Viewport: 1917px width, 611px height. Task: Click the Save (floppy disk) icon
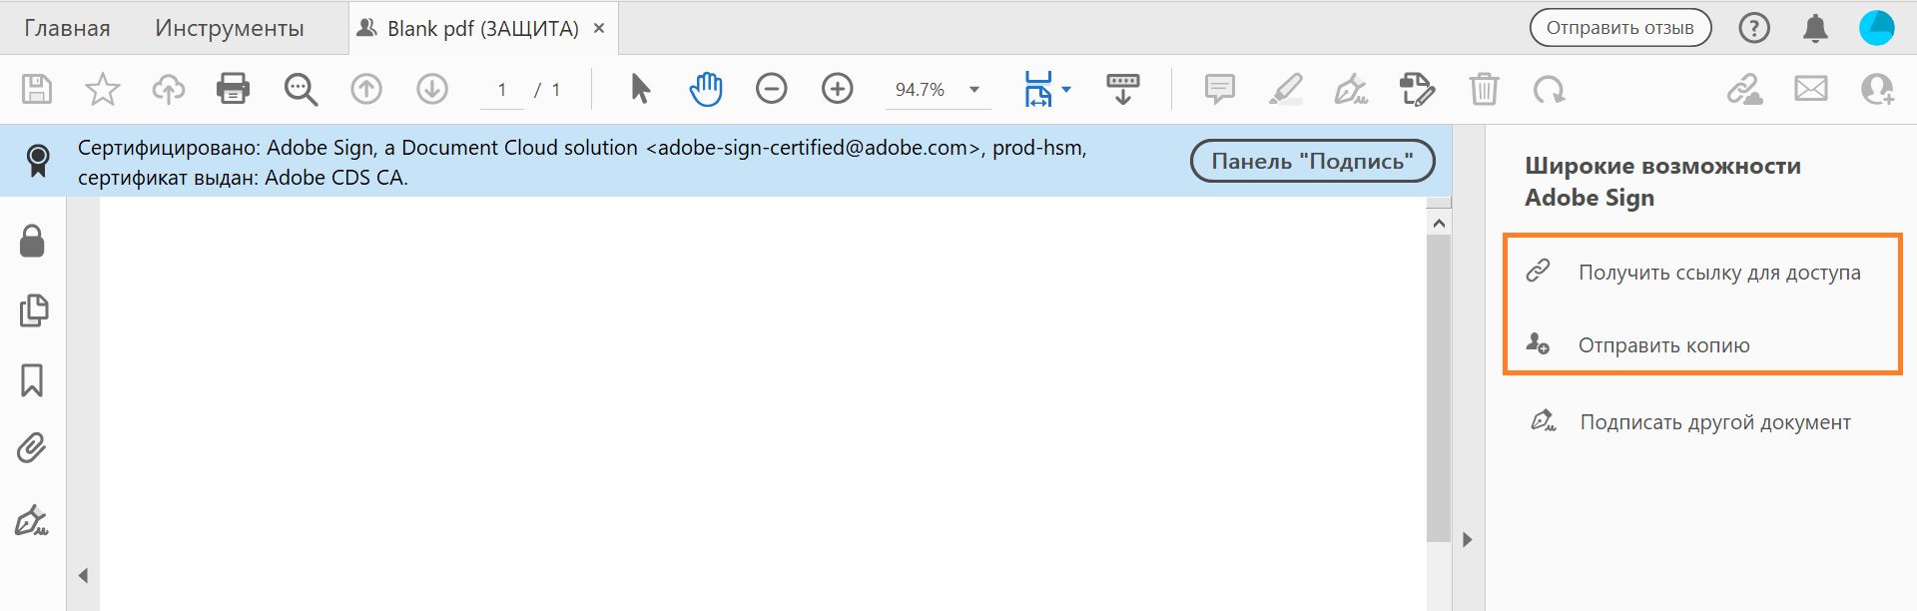click(x=37, y=89)
